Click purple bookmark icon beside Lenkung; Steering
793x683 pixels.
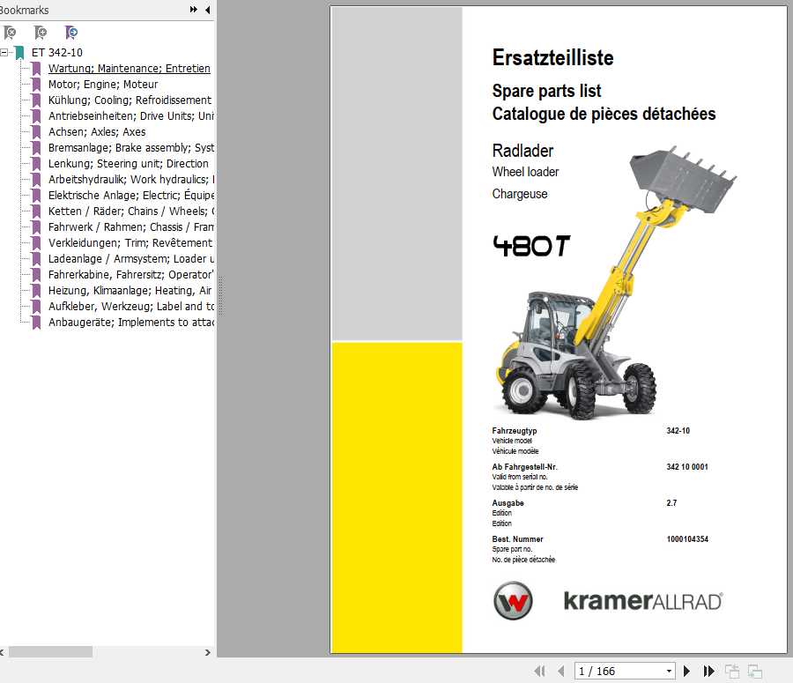click(x=36, y=164)
